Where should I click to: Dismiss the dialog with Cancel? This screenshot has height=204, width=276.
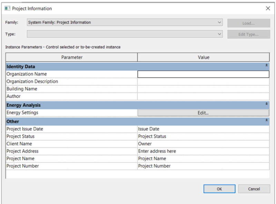(254, 189)
